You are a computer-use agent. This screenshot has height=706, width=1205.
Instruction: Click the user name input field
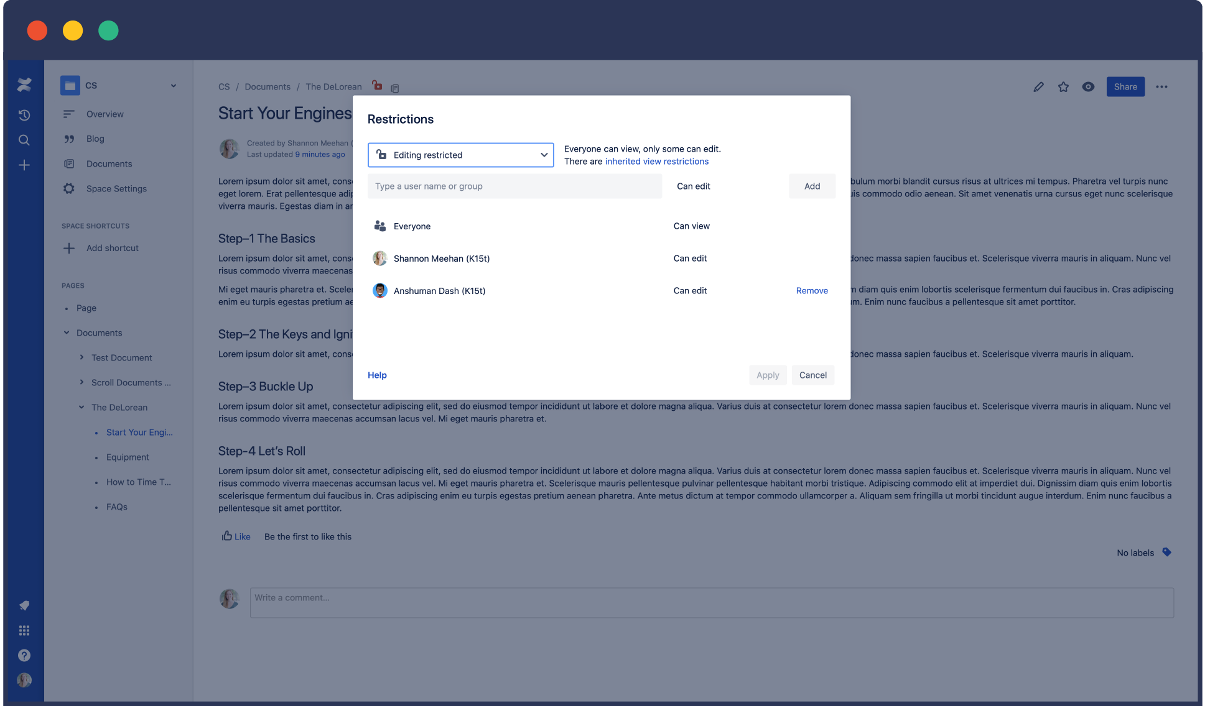pyautogui.click(x=514, y=186)
